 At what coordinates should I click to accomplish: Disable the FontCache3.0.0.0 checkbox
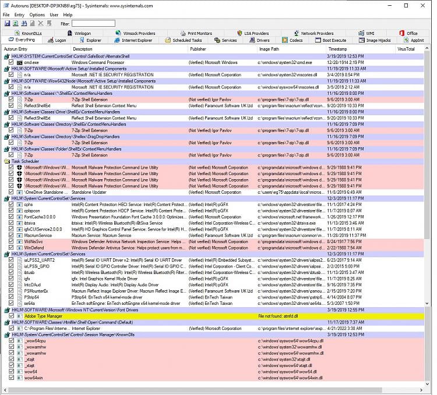pos(11,216)
